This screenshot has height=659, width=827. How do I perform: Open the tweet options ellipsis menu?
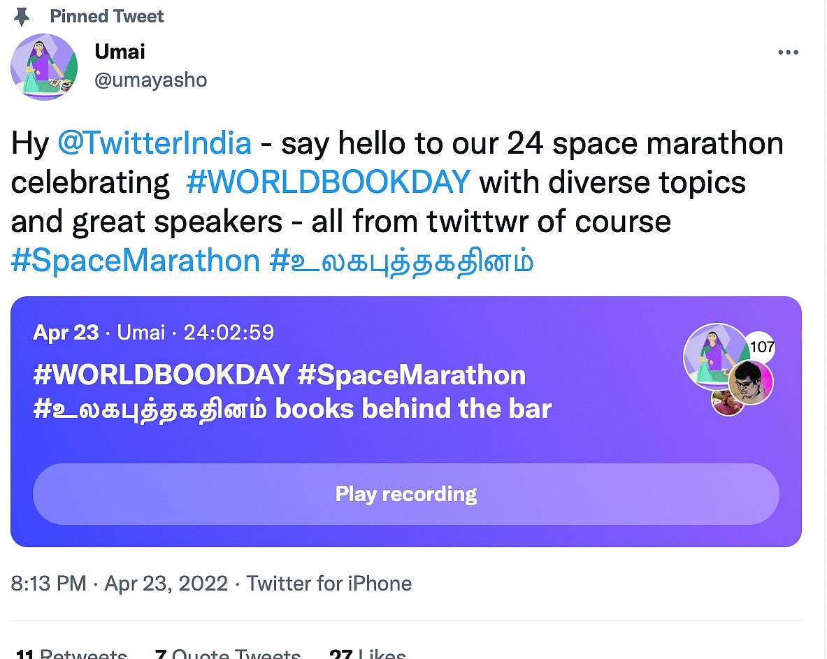pos(789,52)
